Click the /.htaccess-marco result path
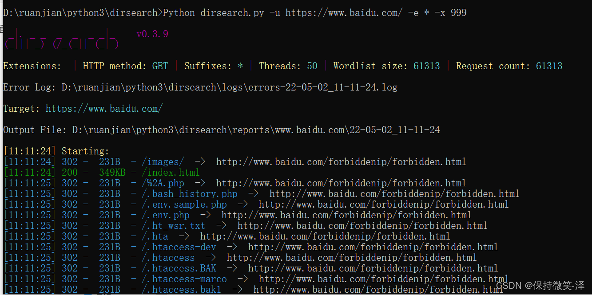The image size is (592, 295). click(x=184, y=279)
